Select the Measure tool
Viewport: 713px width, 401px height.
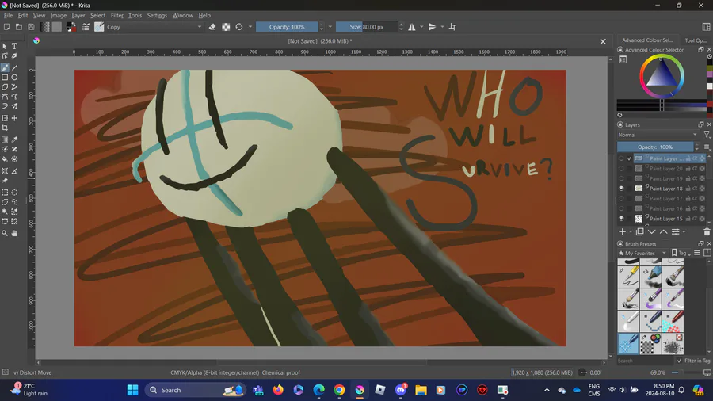(x=14, y=171)
